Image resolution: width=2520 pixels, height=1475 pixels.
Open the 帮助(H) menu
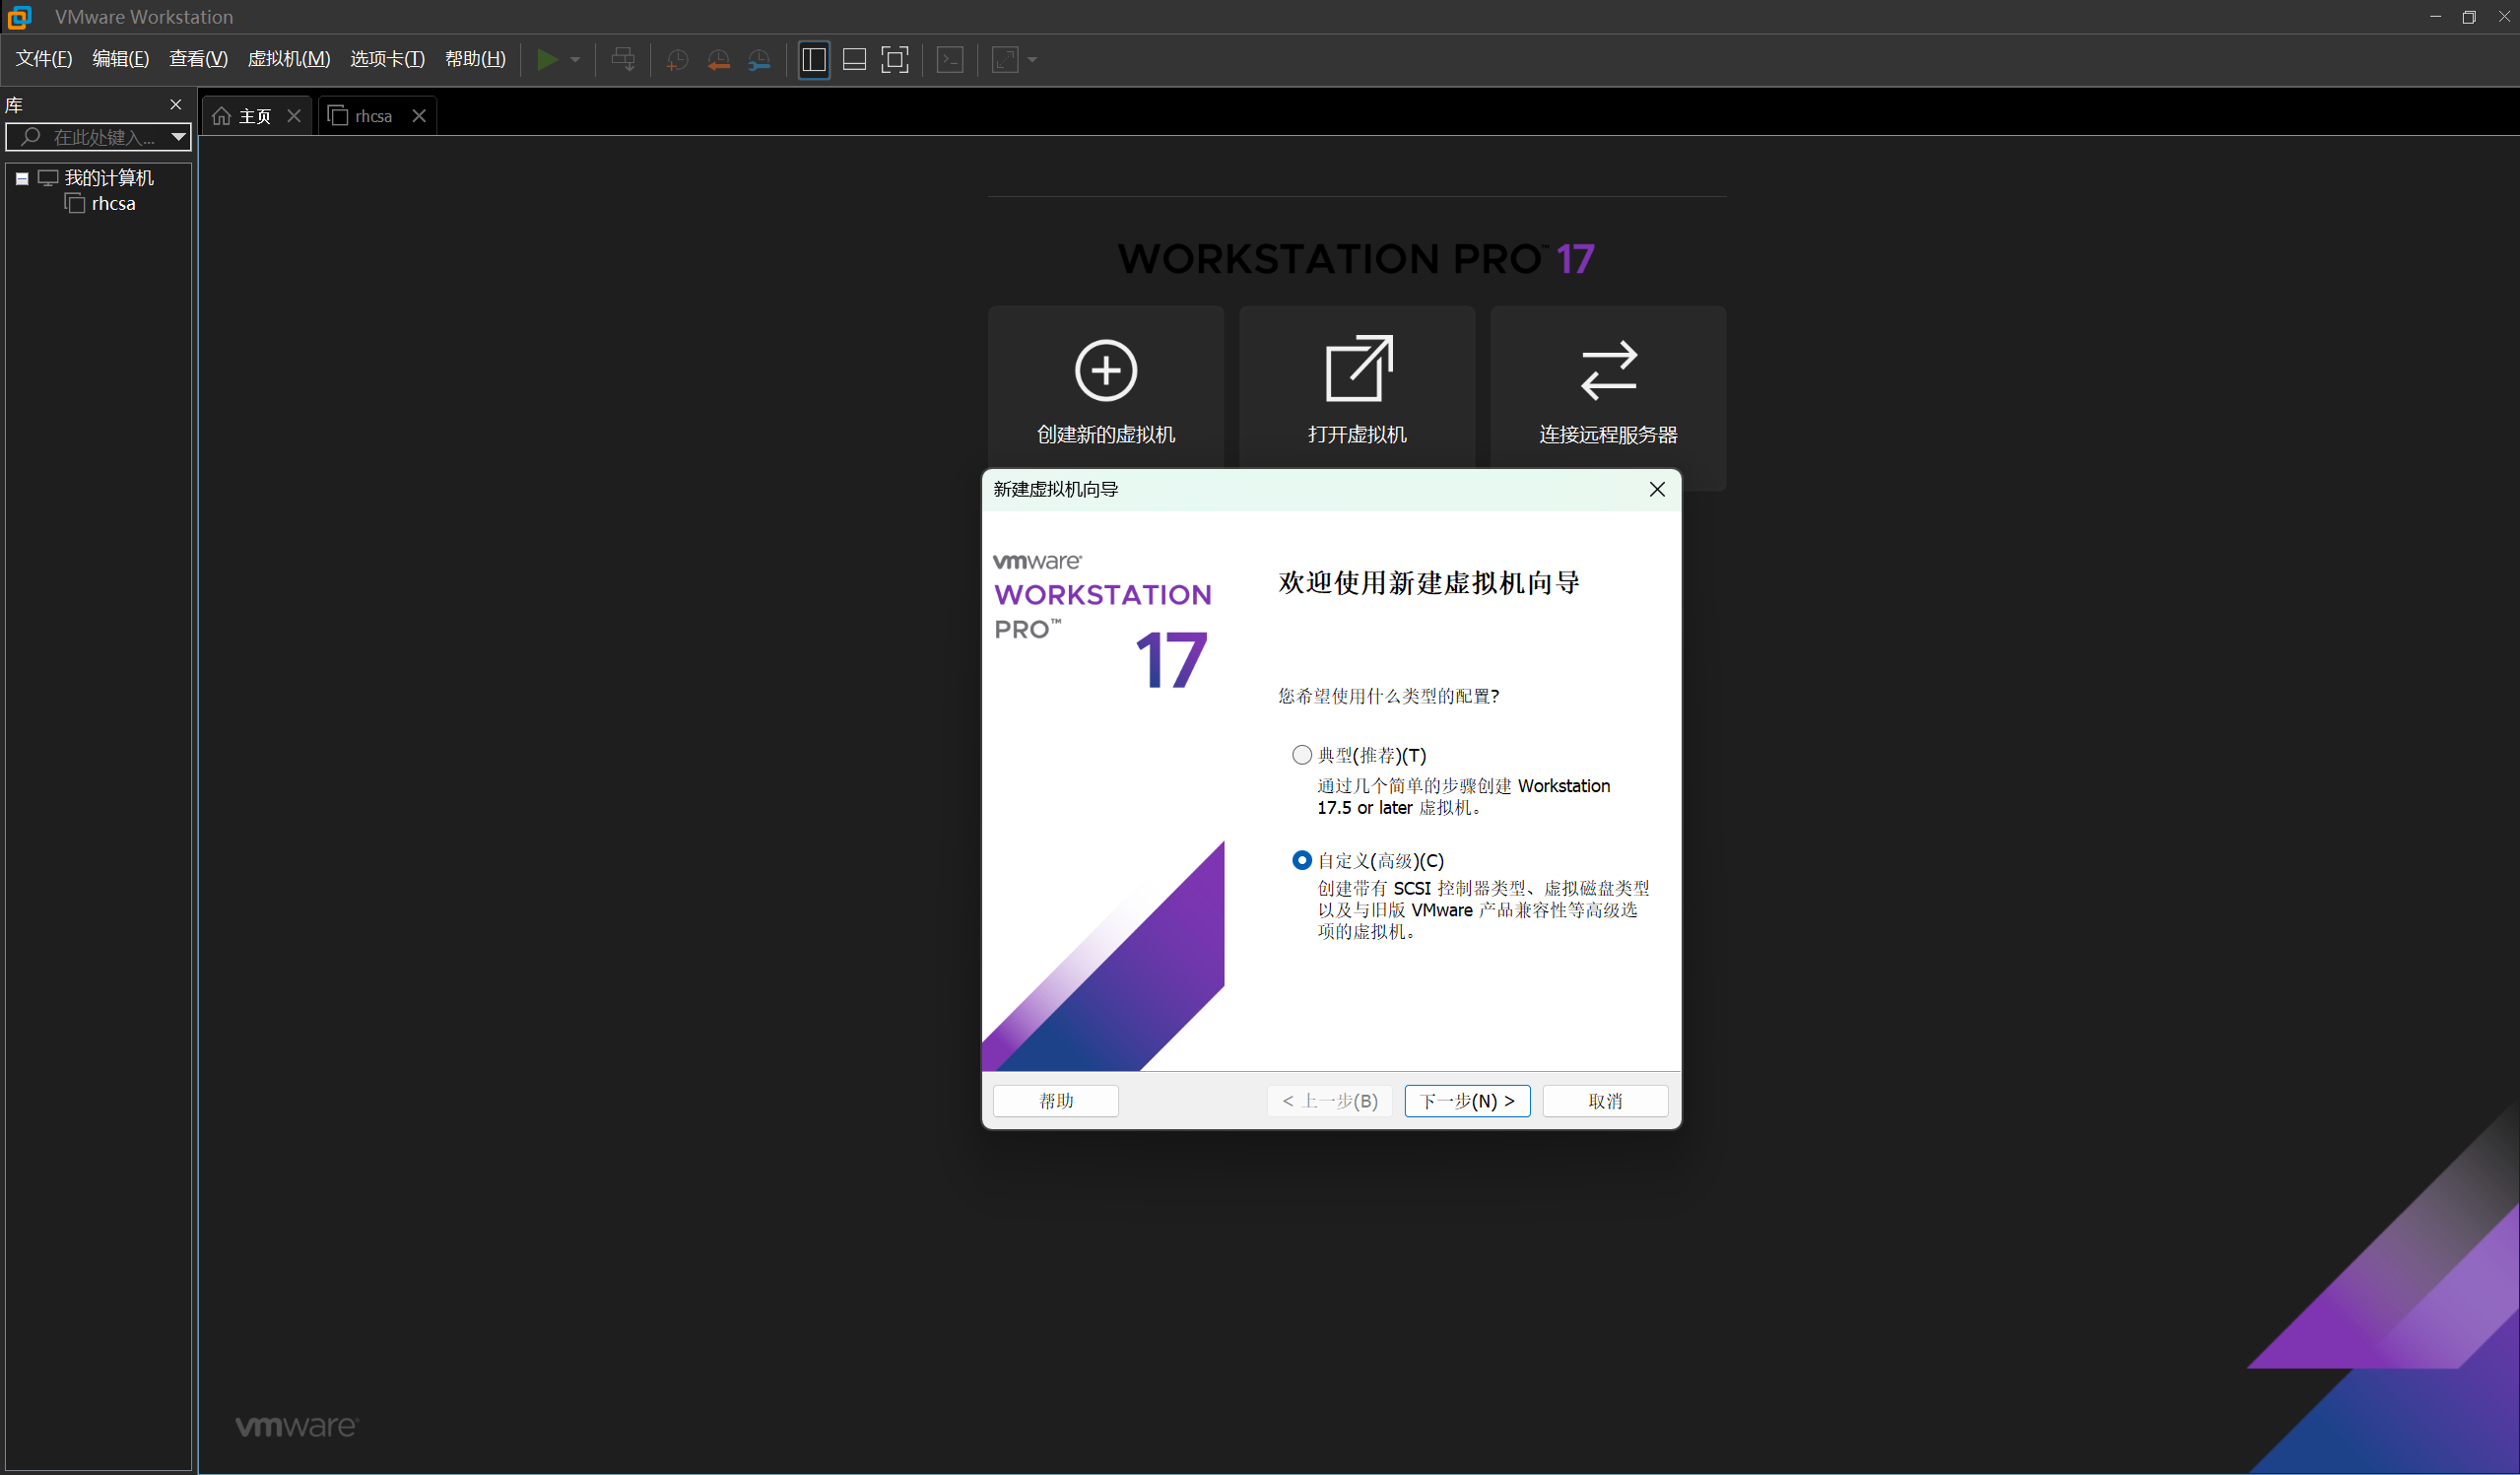(476, 59)
